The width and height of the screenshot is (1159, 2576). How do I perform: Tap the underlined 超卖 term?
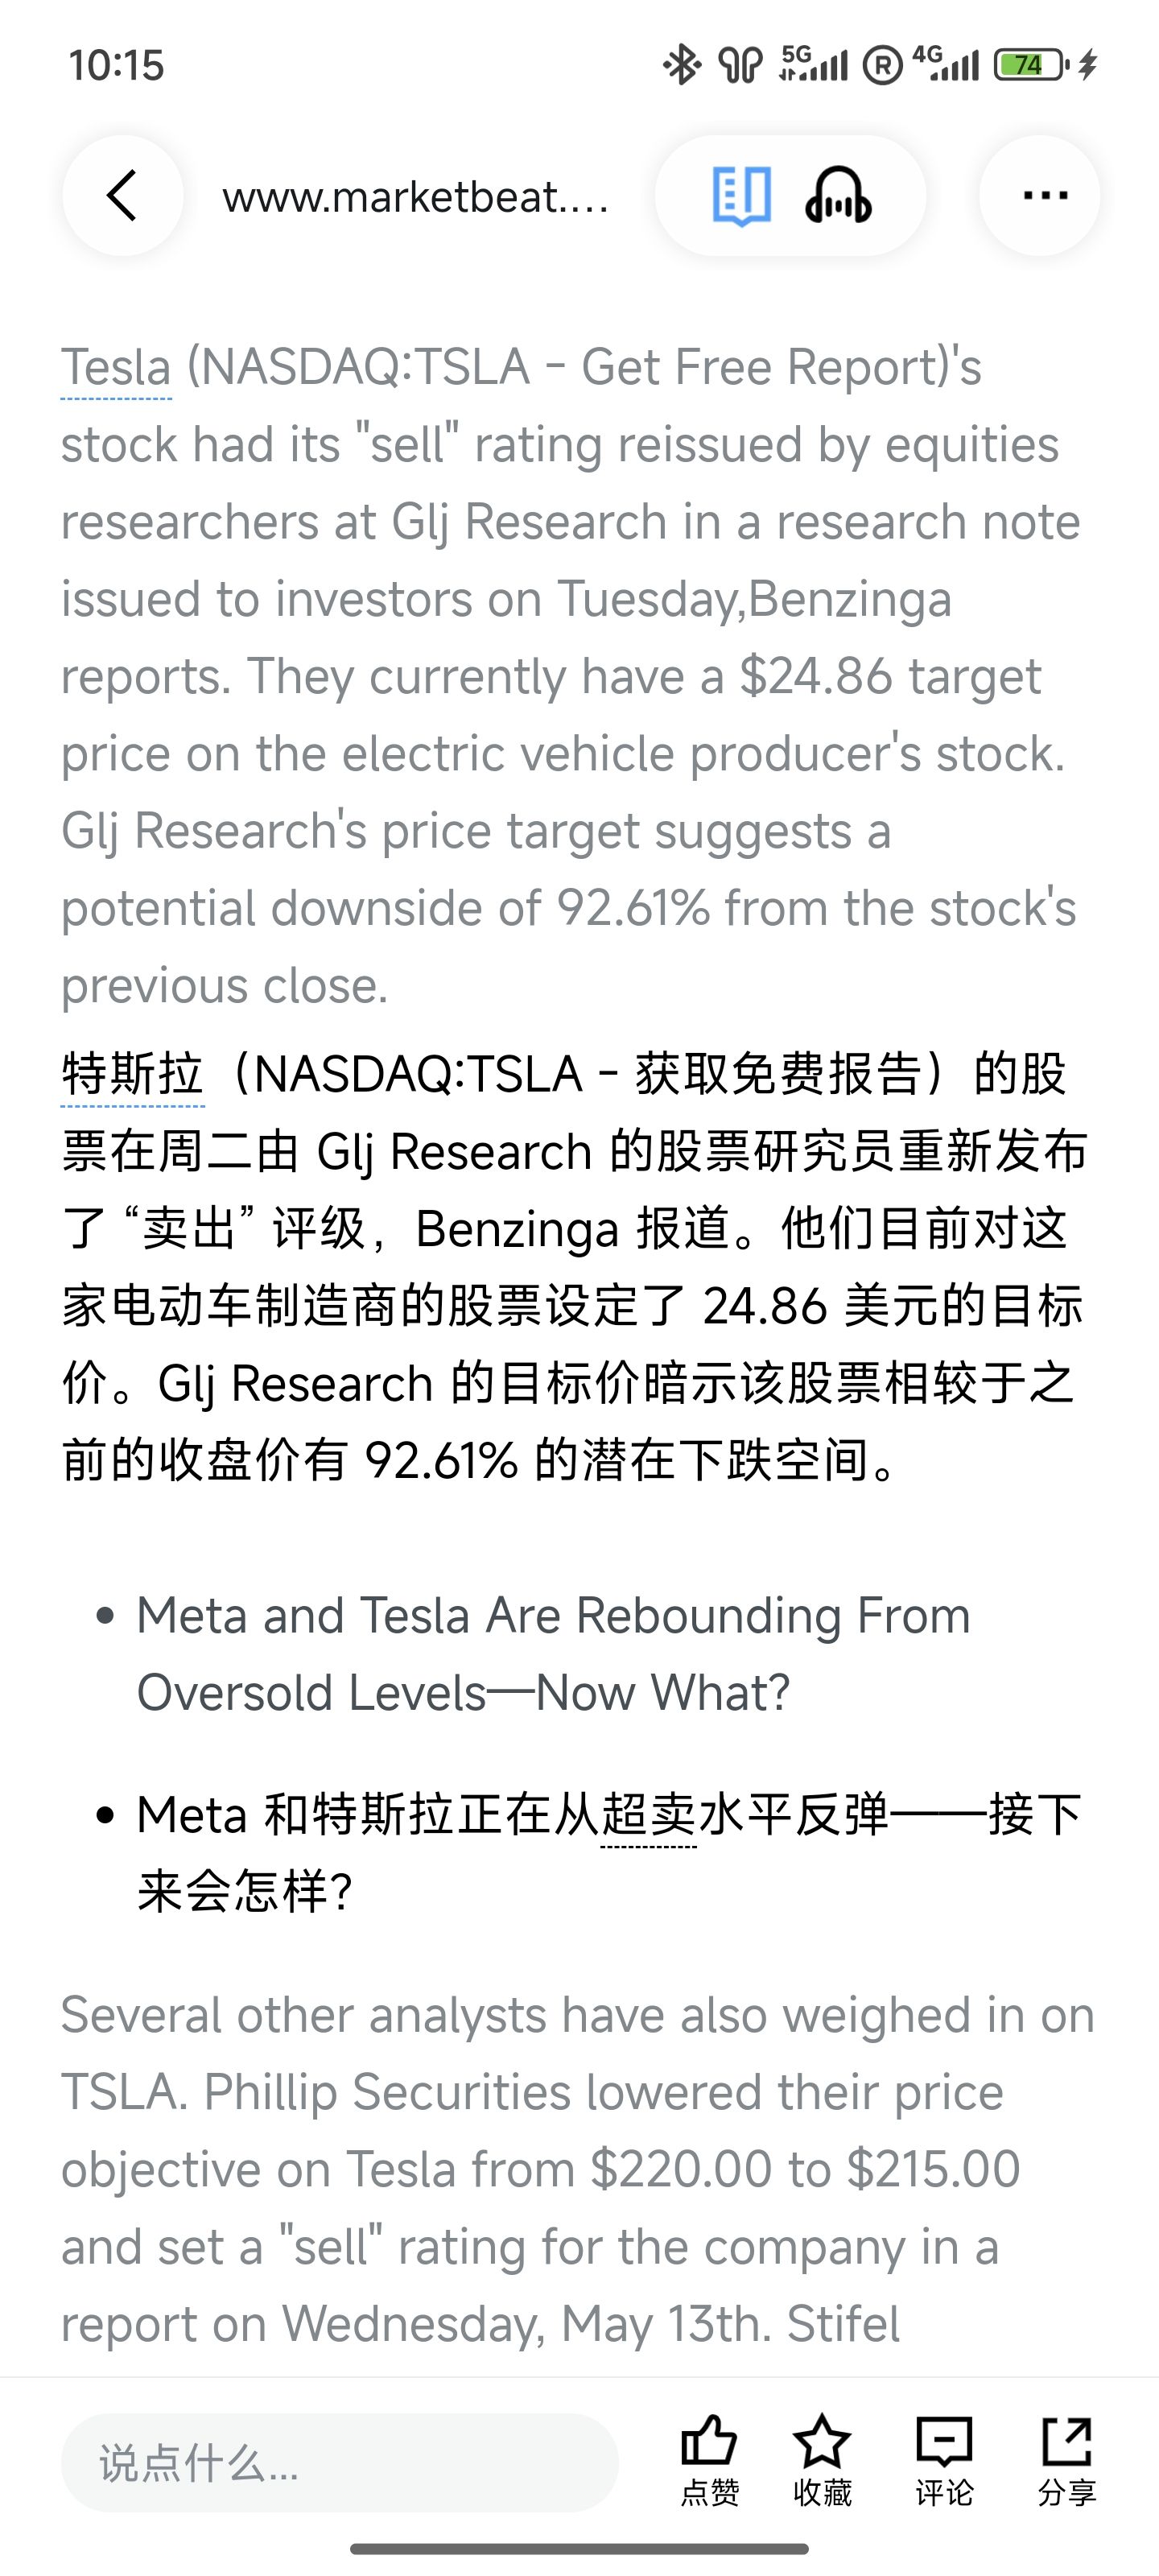click(x=649, y=1815)
